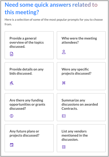109x157 pixels.
Task: Click the 'Here is a selection' description line
Action: 54,20
